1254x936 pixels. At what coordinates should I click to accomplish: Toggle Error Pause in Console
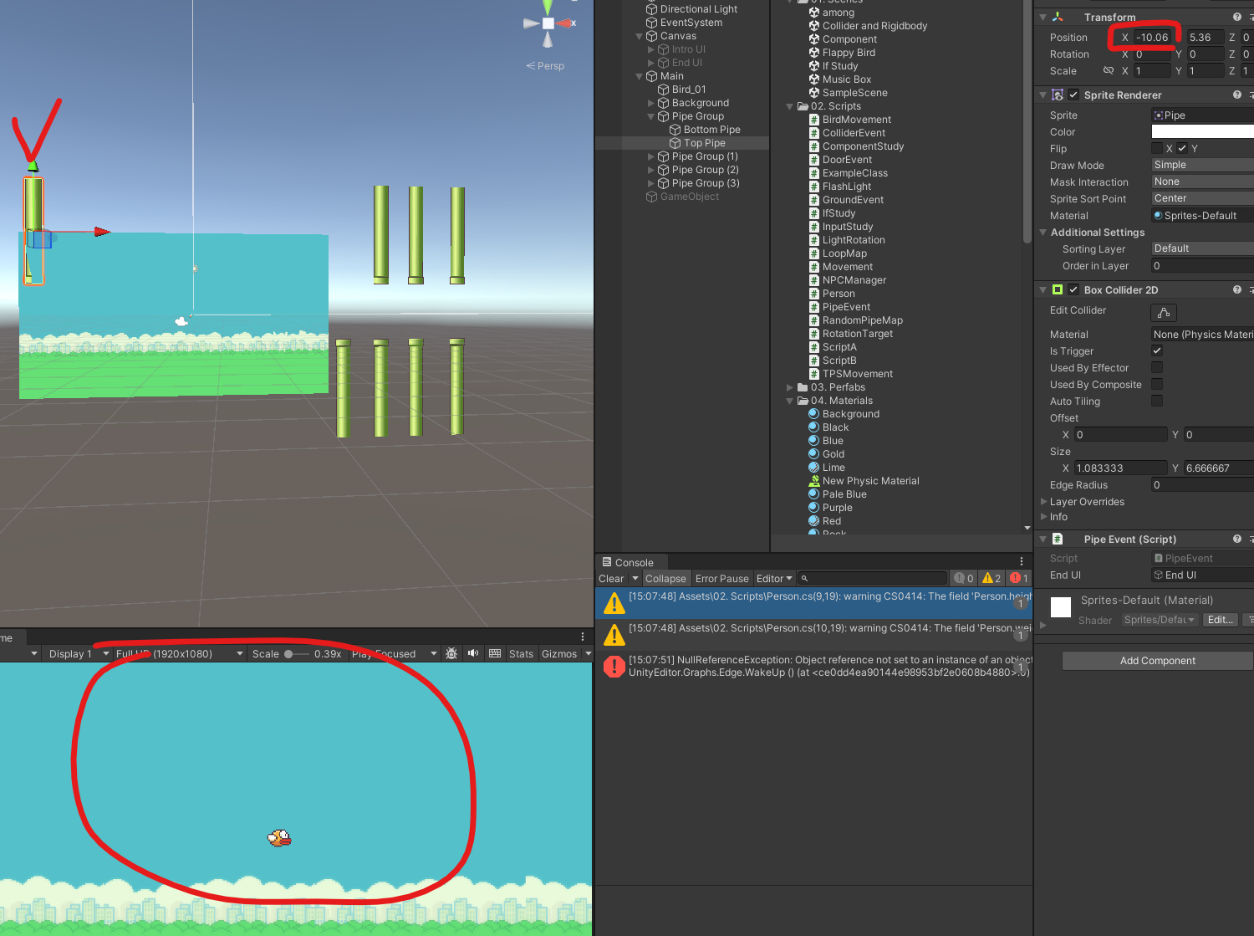pyautogui.click(x=722, y=578)
